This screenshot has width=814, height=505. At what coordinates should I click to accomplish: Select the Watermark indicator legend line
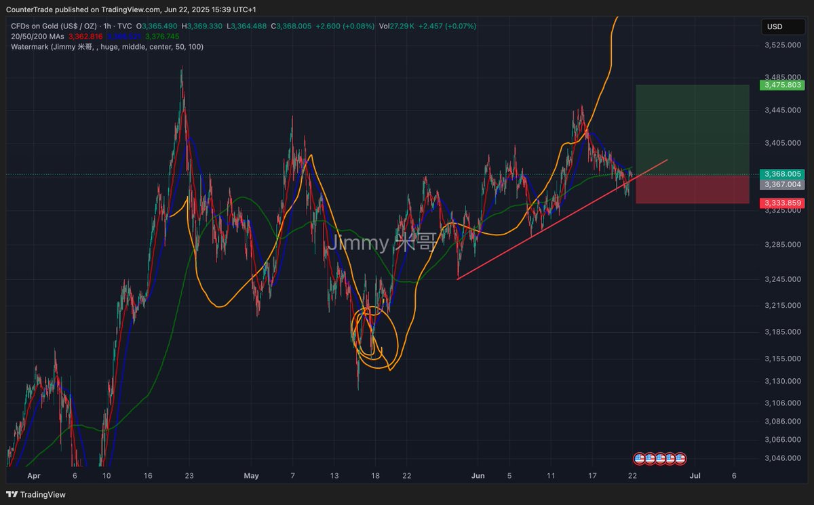[x=107, y=47]
